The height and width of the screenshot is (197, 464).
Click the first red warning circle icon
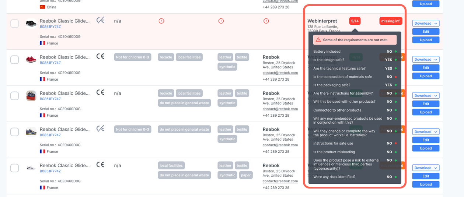161,21
